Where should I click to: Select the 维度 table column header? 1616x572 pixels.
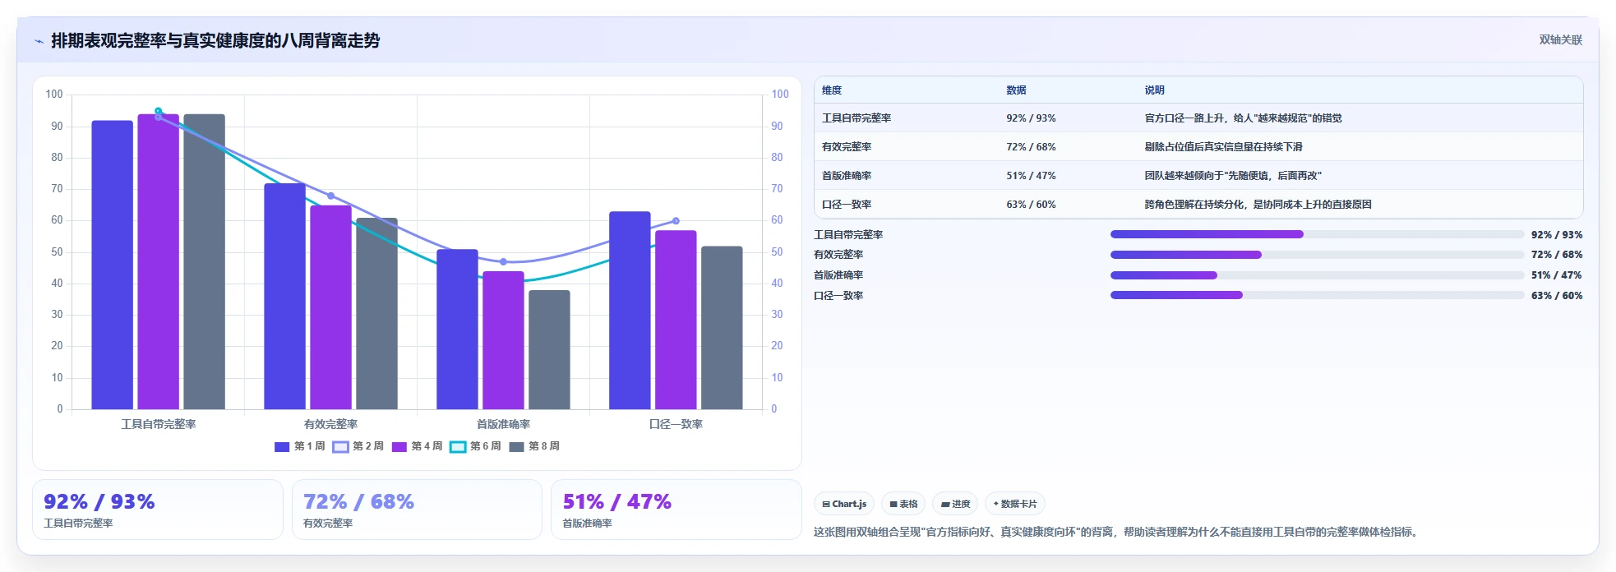[832, 90]
